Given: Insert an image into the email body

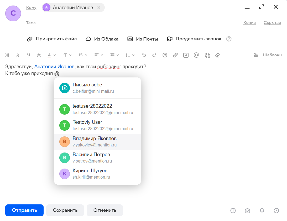Looking at the screenshot, I should coord(186,55).
